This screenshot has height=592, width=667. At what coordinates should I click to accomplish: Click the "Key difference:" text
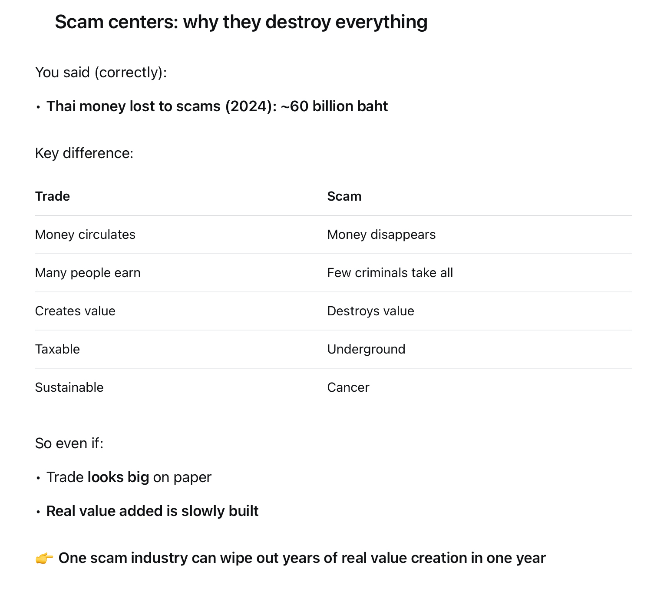pyautogui.click(x=84, y=153)
